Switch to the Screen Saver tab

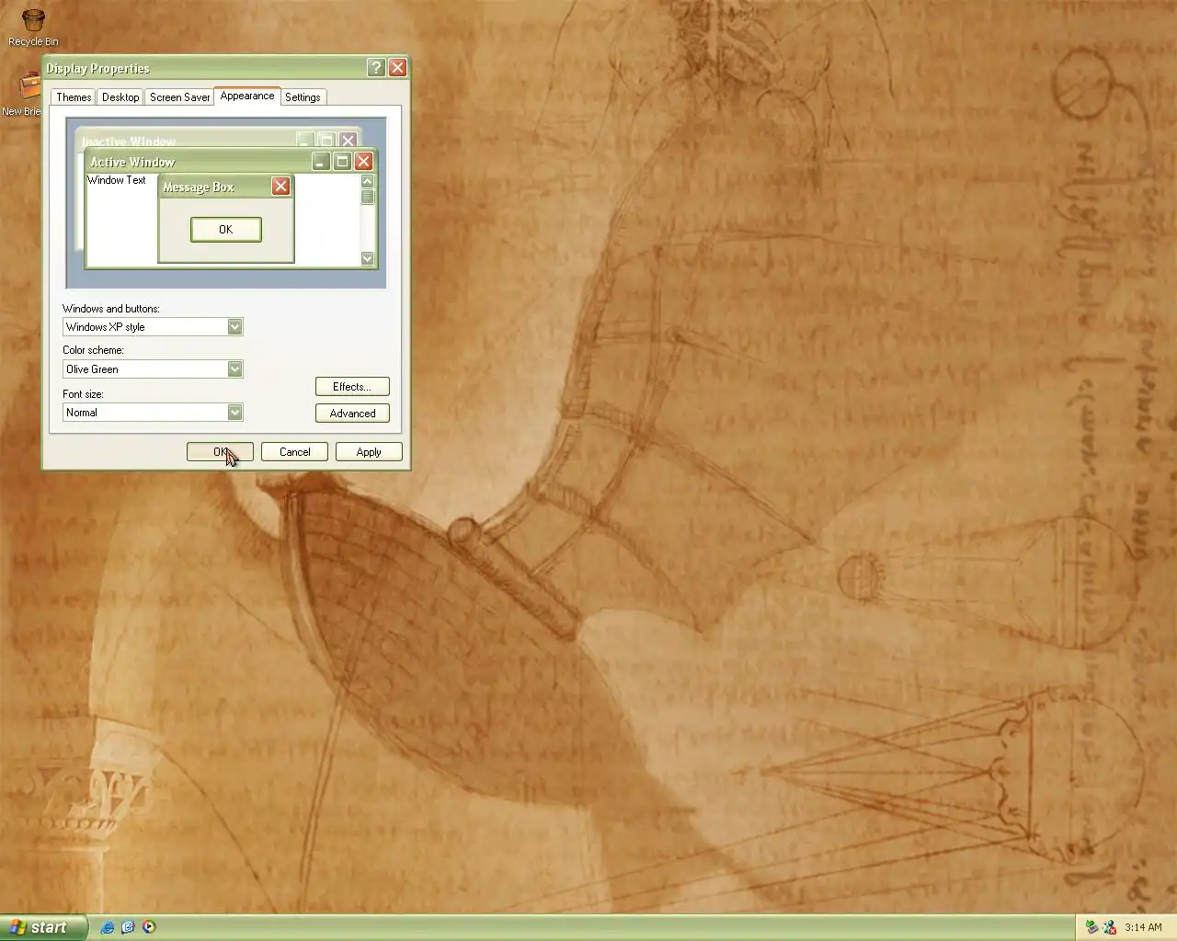tap(179, 97)
